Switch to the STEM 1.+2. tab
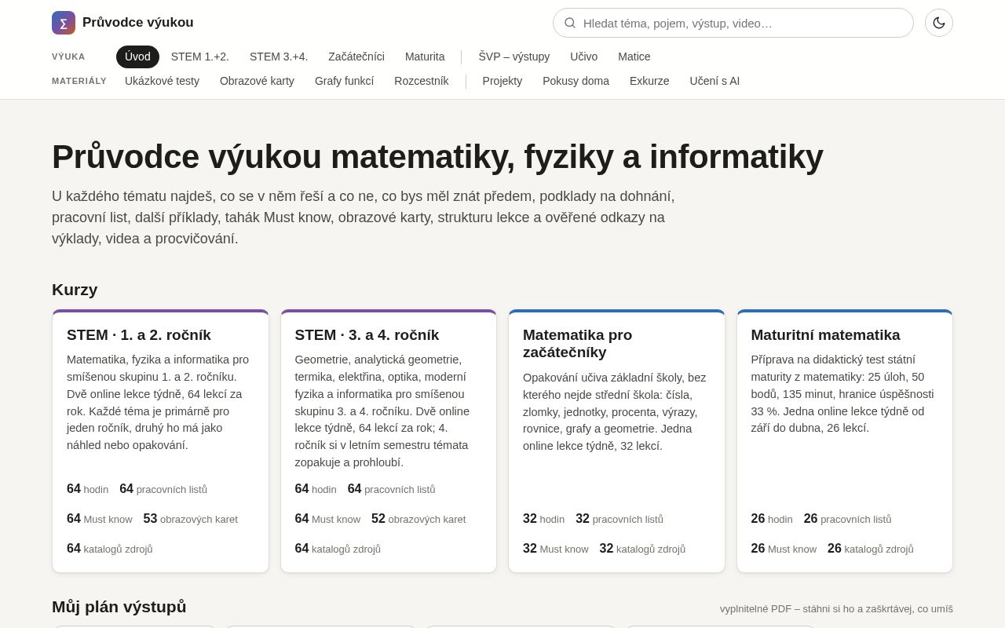The image size is (1005, 628). pos(200,57)
